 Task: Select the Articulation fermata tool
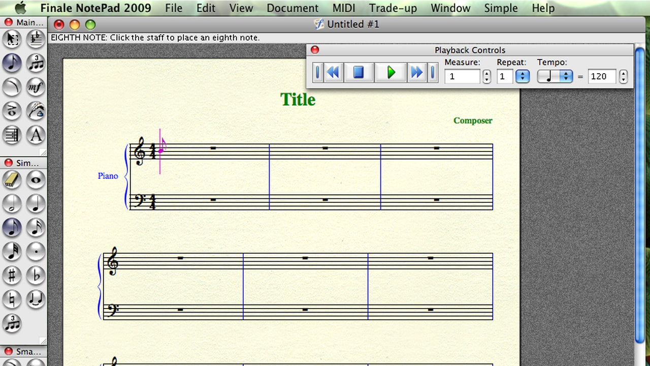pyautogui.click(x=12, y=111)
